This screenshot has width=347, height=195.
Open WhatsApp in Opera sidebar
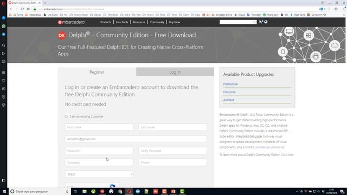[4, 26]
